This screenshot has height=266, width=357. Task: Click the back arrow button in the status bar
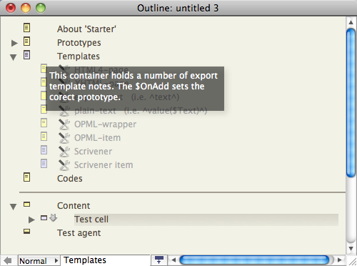[8, 260]
